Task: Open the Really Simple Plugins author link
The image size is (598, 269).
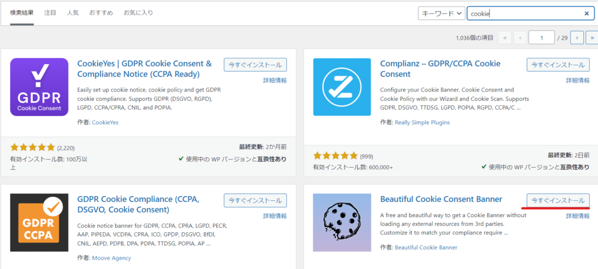Action: [x=422, y=122]
